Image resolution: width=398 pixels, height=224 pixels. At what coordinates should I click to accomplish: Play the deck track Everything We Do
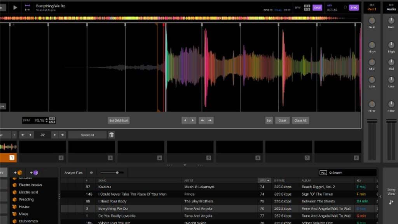(x=15, y=8)
